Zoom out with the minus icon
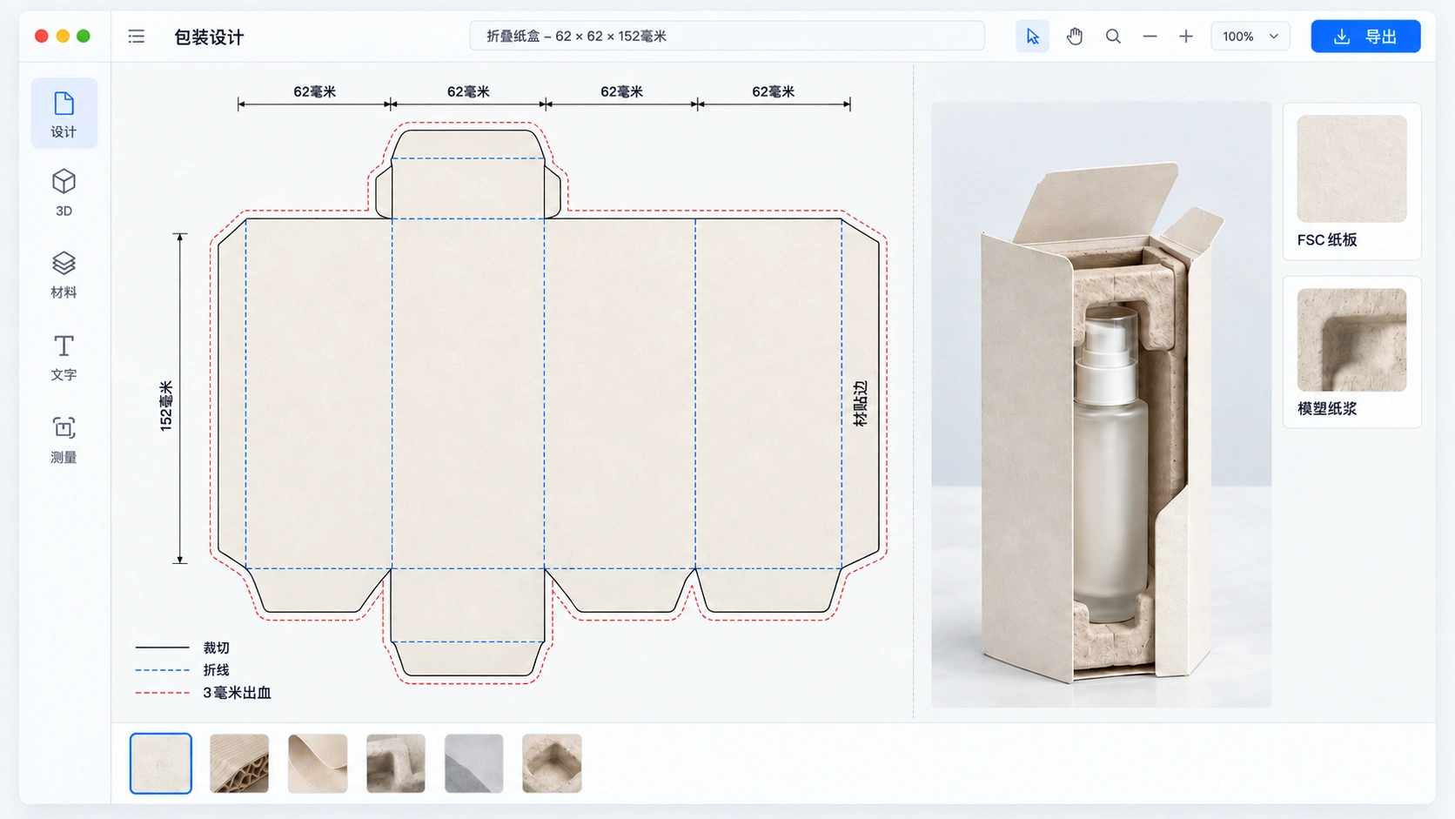The height and width of the screenshot is (819, 1455). pos(1150,37)
